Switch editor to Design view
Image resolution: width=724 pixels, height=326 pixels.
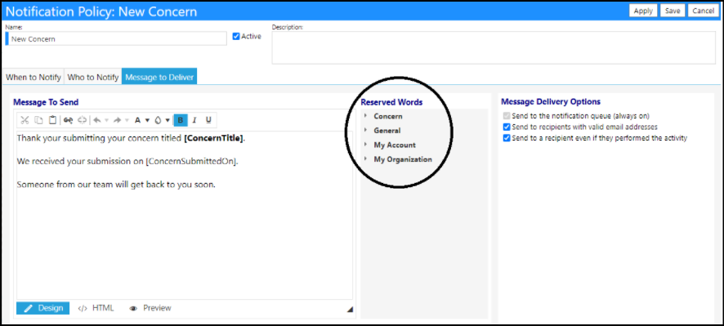click(43, 308)
